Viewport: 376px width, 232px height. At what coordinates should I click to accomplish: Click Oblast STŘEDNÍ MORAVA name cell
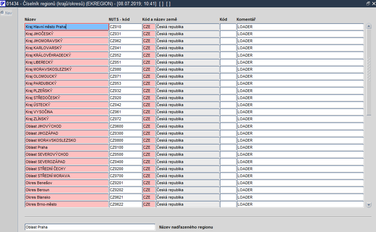click(67, 176)
